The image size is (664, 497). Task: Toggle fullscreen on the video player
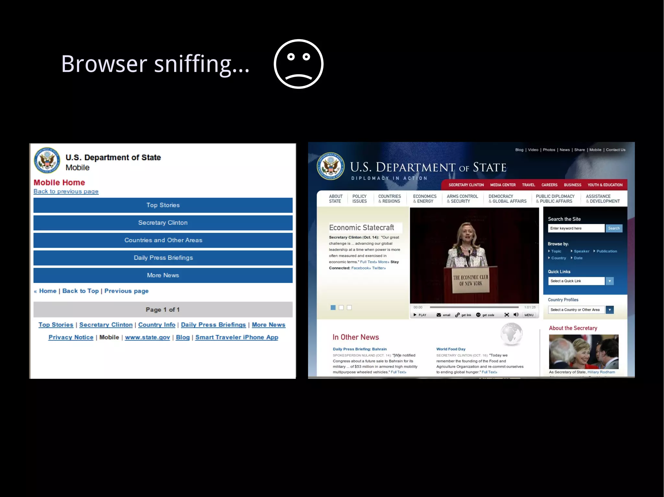(507, 315)
